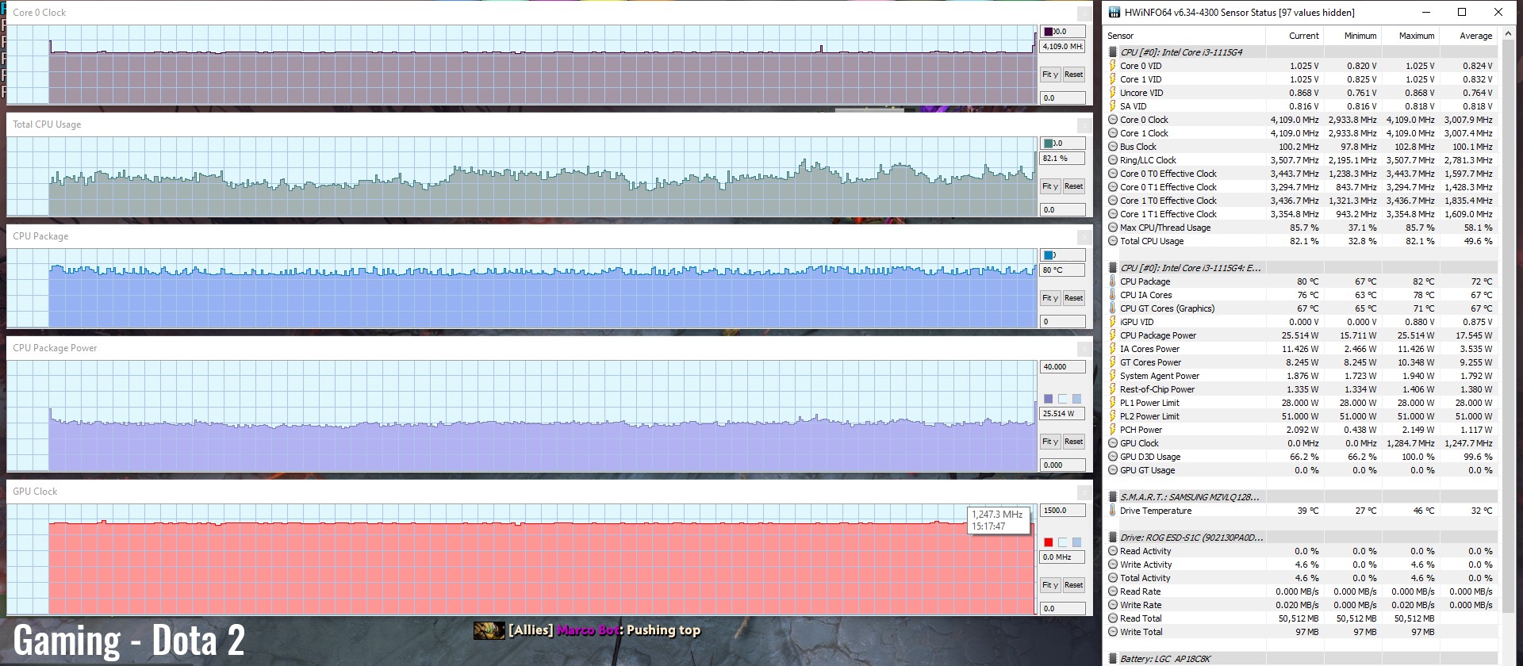This screenshot has height=666, width=1523.
Task: Click the clock icon beside GPU D3D Usage
Action: tap(1113, 457)
